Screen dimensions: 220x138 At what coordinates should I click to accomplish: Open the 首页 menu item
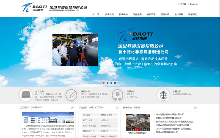95,14
